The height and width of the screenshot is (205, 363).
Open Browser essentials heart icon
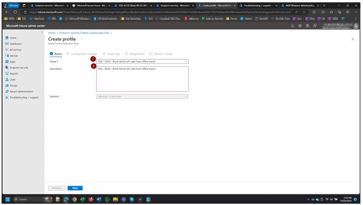[x=348, y=12]
